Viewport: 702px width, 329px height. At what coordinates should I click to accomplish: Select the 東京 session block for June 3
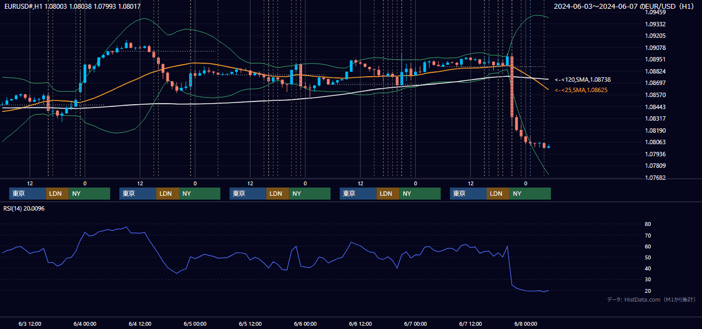tap(27, 194)
